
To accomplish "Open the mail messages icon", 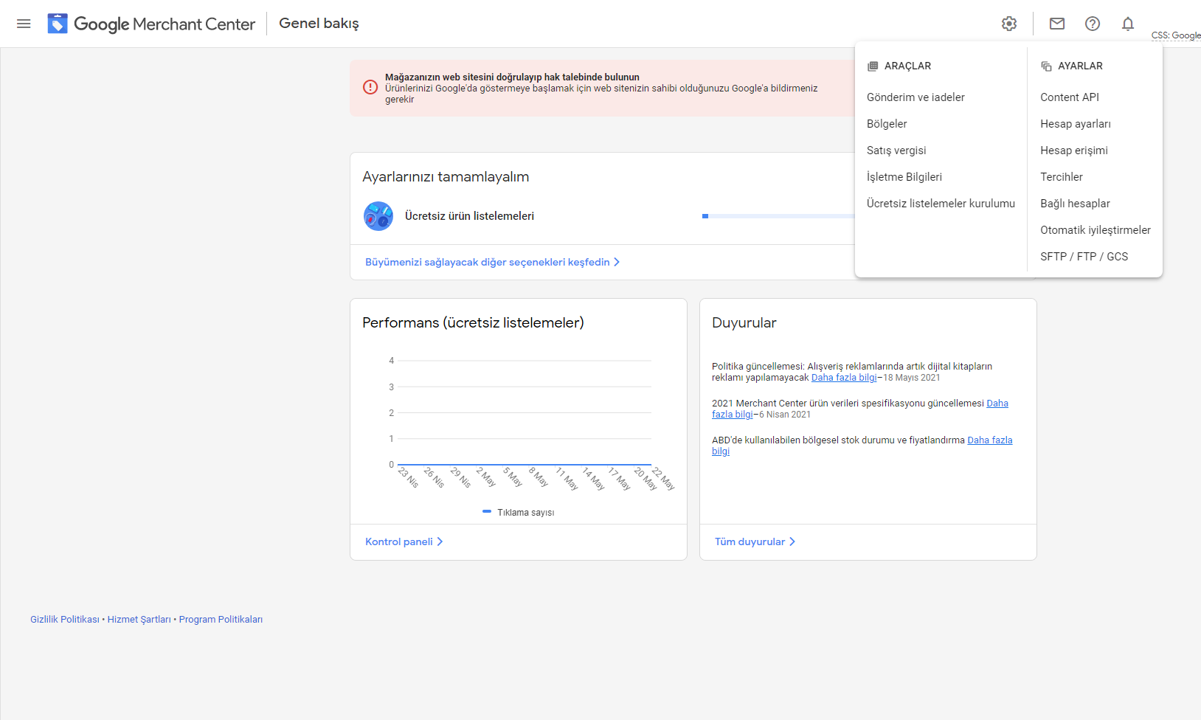I will click(1057, 24).
